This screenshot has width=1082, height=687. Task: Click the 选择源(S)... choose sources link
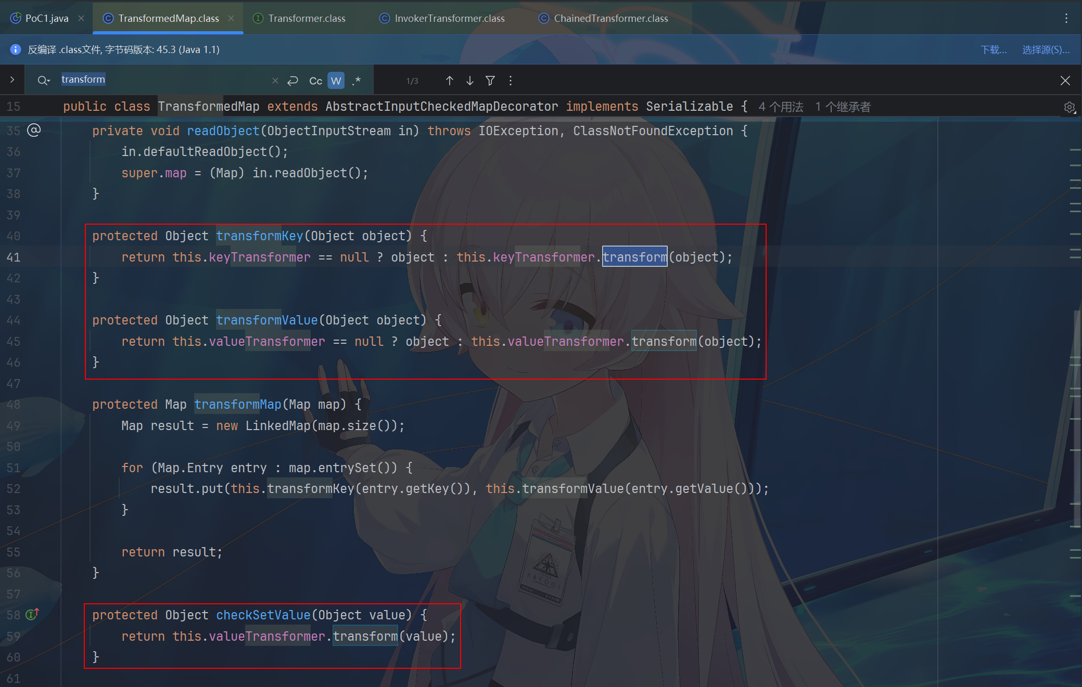tap(1046, 49)
